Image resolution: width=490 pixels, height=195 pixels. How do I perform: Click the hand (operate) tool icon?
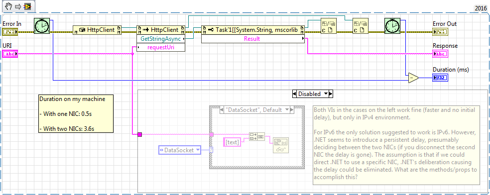(8, 6)
